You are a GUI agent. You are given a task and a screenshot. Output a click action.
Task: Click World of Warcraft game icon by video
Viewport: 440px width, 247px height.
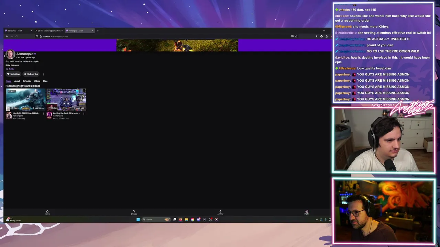point(49,115)
